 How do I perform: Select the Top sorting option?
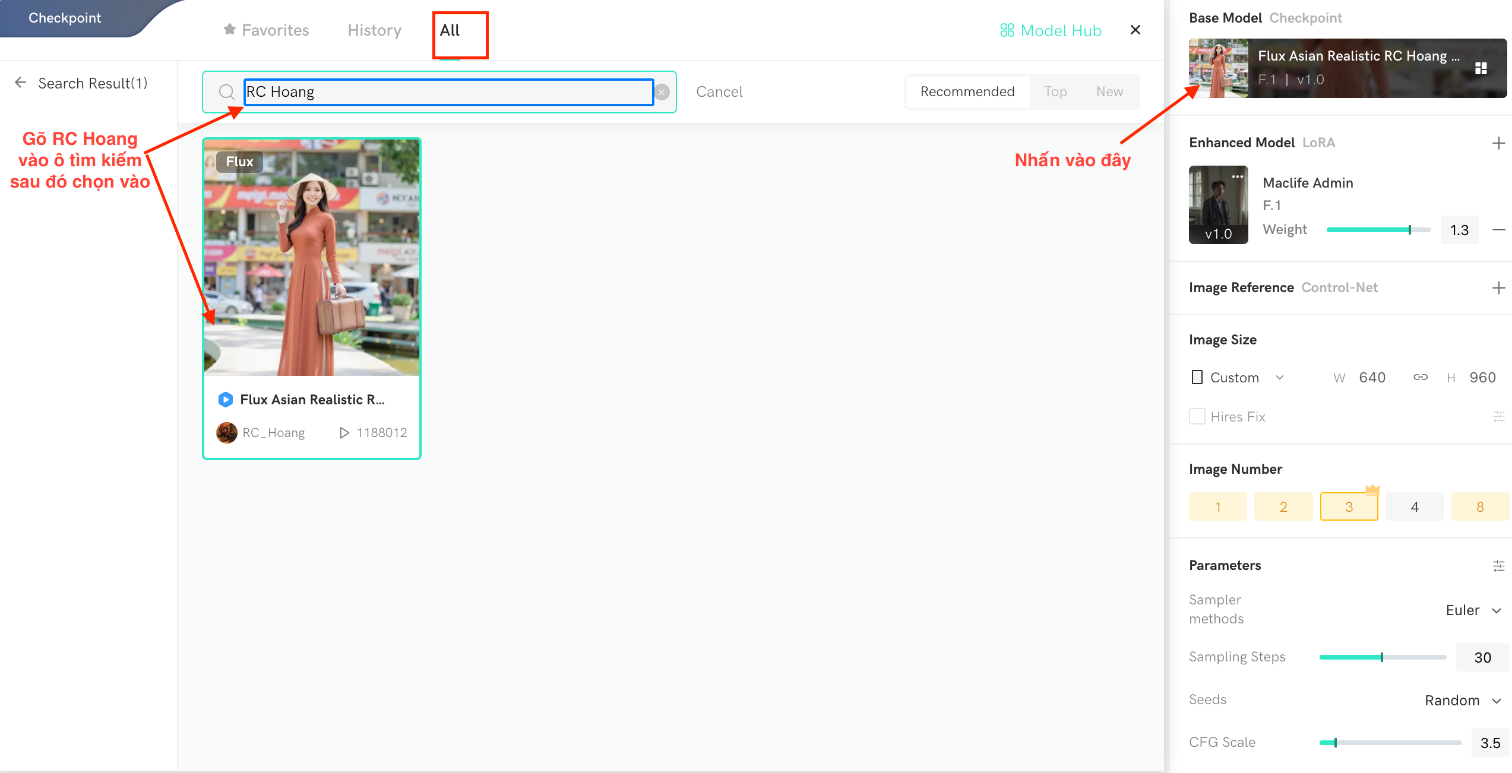pos(1055,91)
